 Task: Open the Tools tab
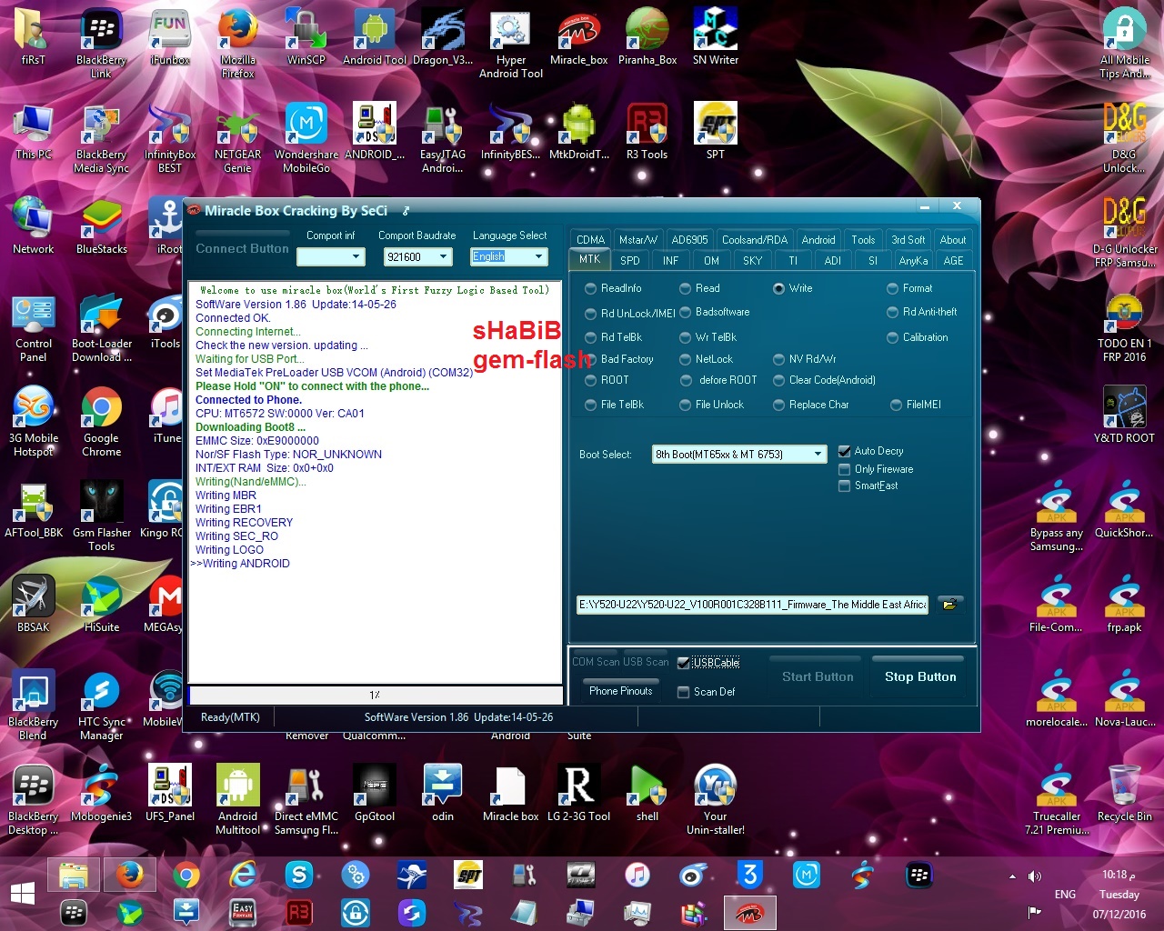point(863,240)
